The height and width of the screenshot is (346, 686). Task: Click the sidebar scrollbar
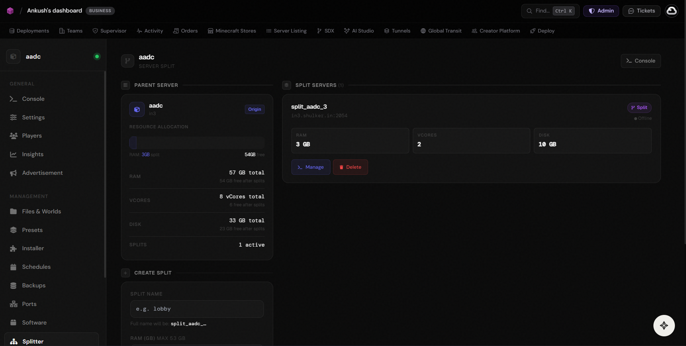pos(105,174)
